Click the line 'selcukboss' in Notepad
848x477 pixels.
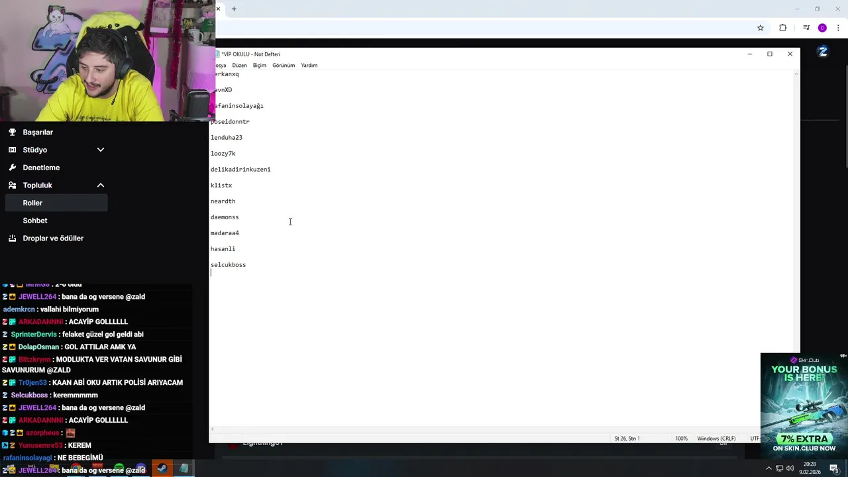coord(228,265)
